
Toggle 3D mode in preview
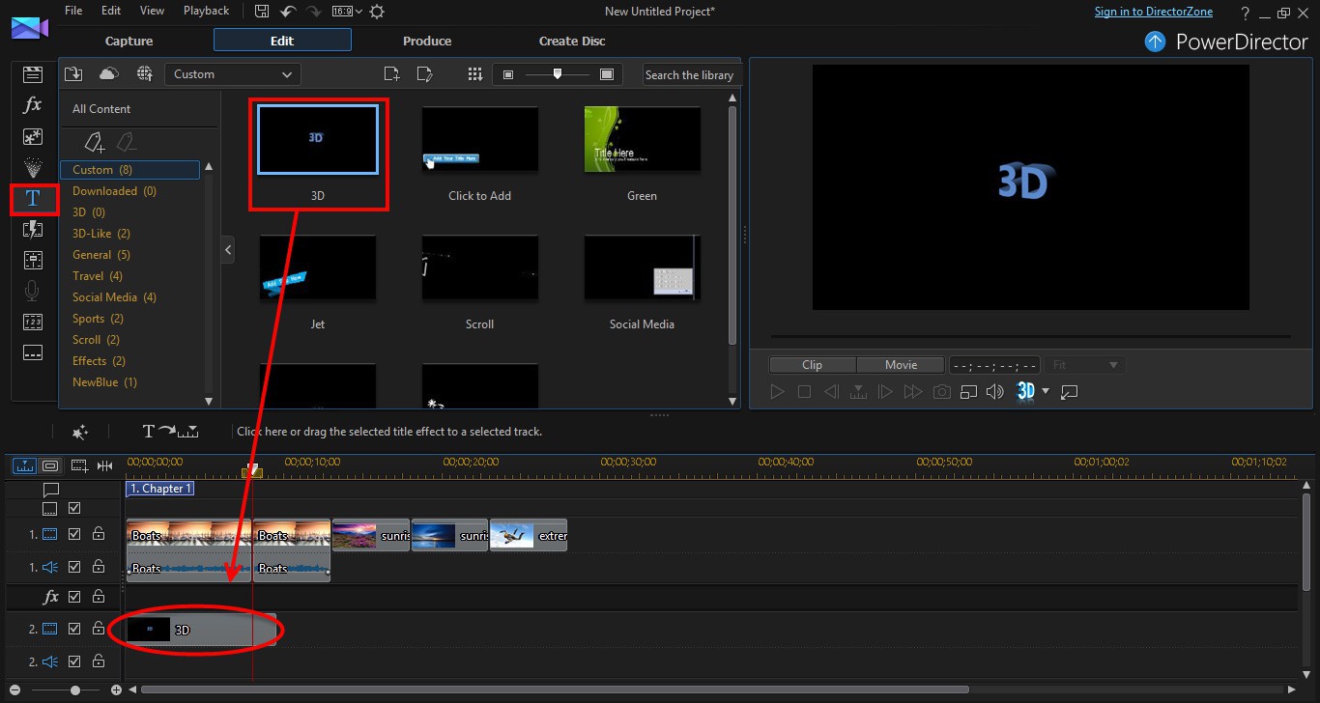pyautogui.click(x=1025, y=392)
